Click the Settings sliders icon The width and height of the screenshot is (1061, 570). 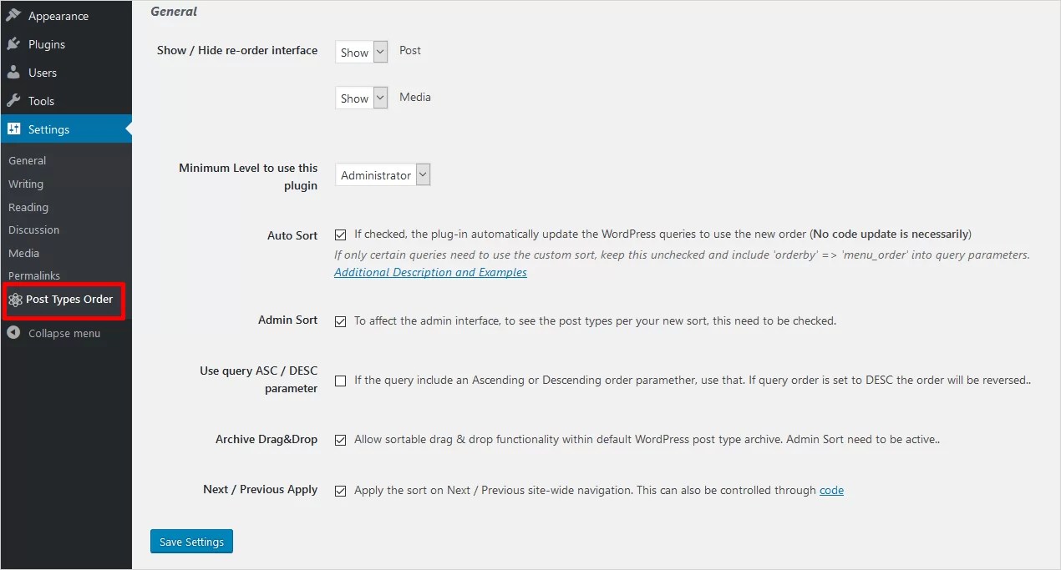point(13,129)
